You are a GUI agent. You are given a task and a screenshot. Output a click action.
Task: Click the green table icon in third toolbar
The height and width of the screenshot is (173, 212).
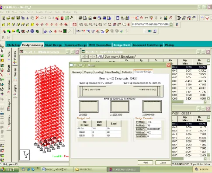[65, 31]
